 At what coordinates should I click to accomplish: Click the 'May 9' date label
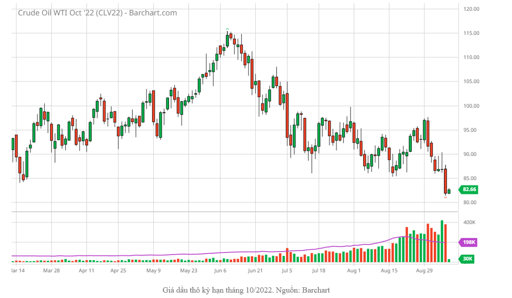click(153, 270)
